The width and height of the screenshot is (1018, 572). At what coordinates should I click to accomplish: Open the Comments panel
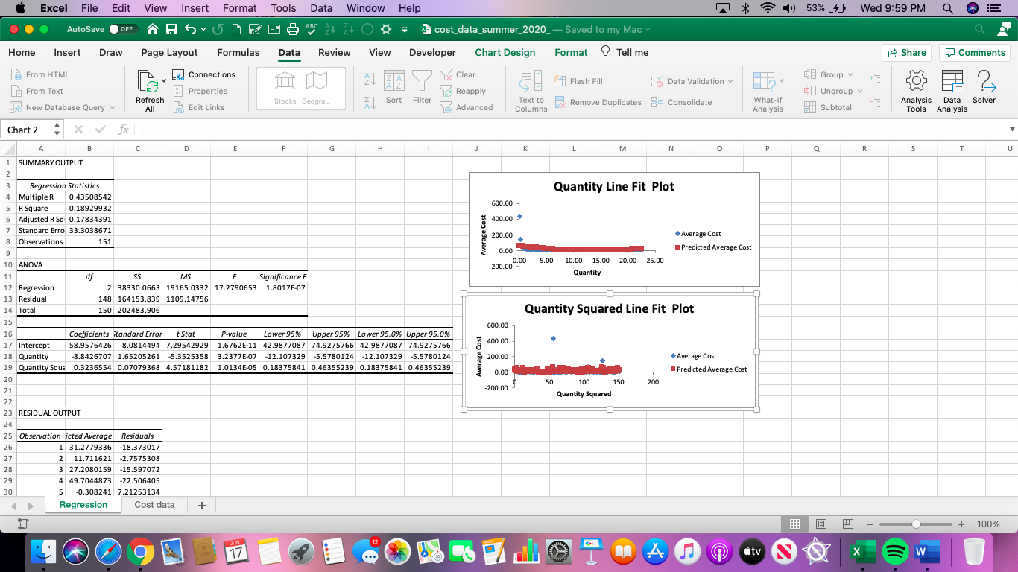[975, 52]
